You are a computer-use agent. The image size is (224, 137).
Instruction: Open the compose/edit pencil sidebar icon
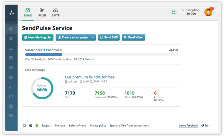point(11,29)
